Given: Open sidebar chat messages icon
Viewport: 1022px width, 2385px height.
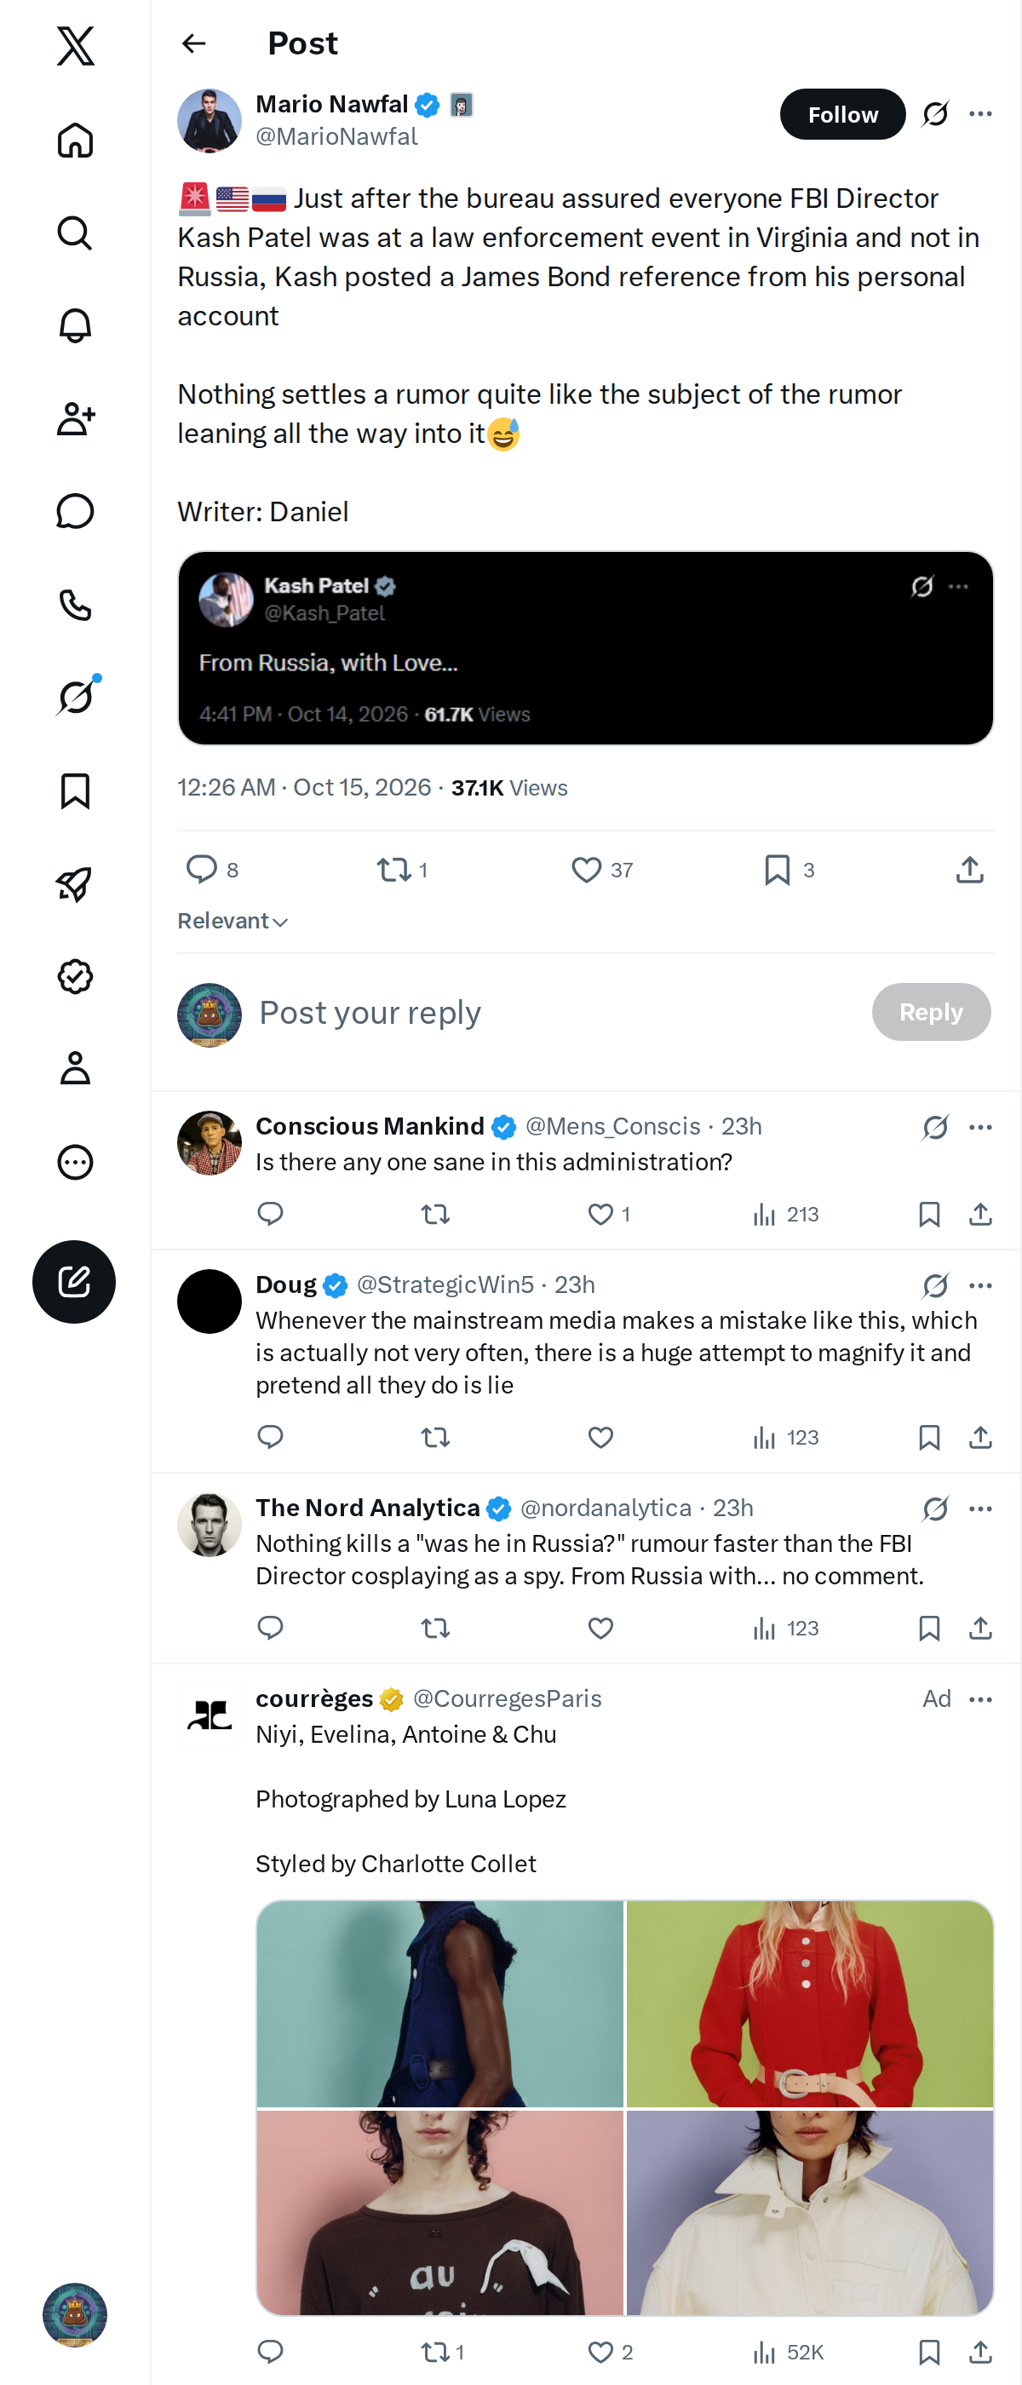Looking at the screenshot, I should [x=75, y=511].
